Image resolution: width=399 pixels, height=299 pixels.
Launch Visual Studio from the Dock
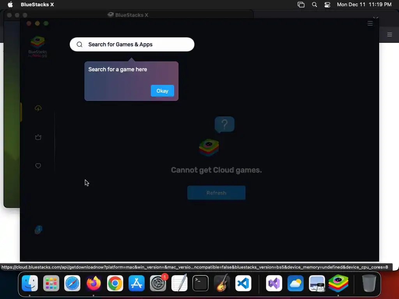pos(274,283)
